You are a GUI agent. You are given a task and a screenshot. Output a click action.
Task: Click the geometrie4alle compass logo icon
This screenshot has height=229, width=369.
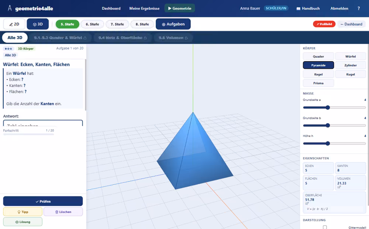click(x=10, y=8)
